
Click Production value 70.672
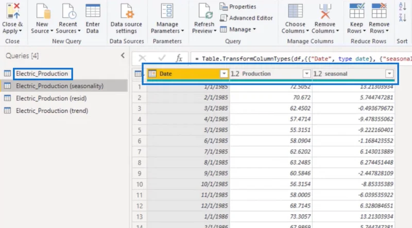click(271, 97)
